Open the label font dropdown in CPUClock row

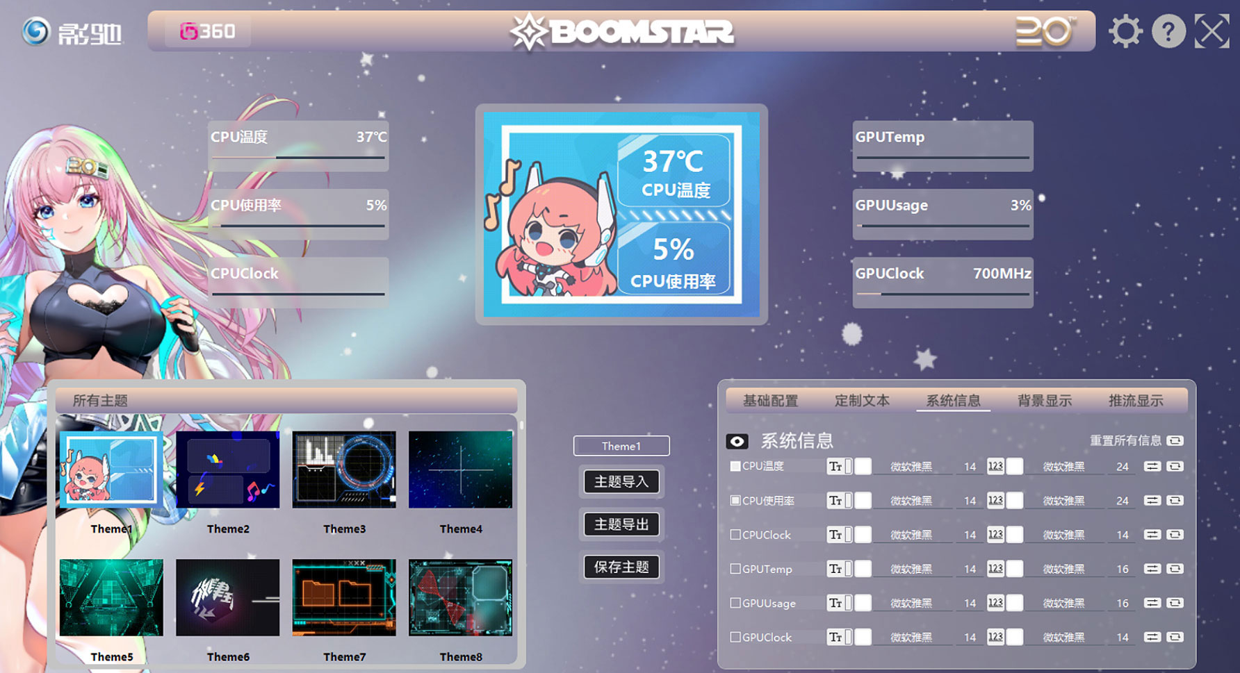(911, 535)
